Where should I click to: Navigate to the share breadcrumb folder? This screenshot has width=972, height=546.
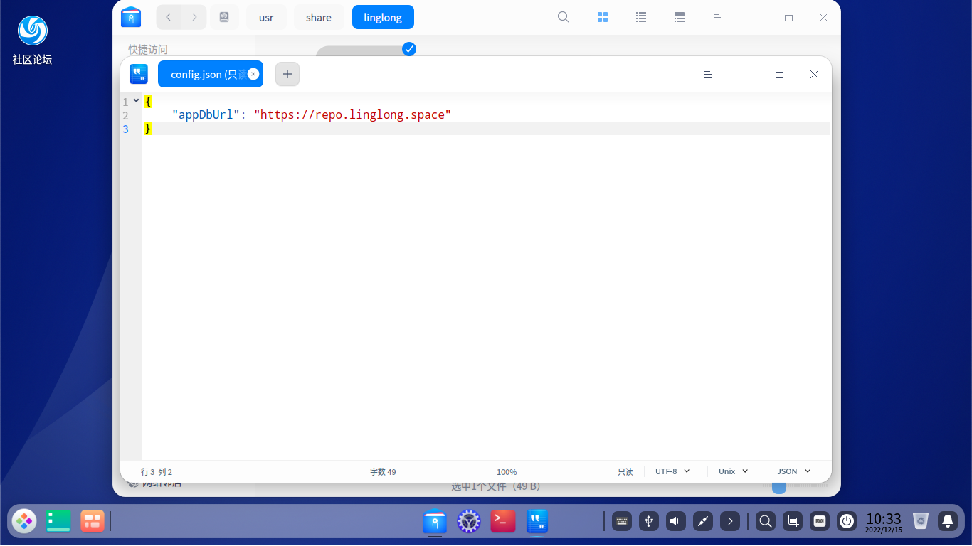318,18
